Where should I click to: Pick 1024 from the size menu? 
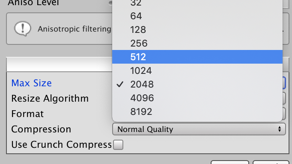[197, 70]
